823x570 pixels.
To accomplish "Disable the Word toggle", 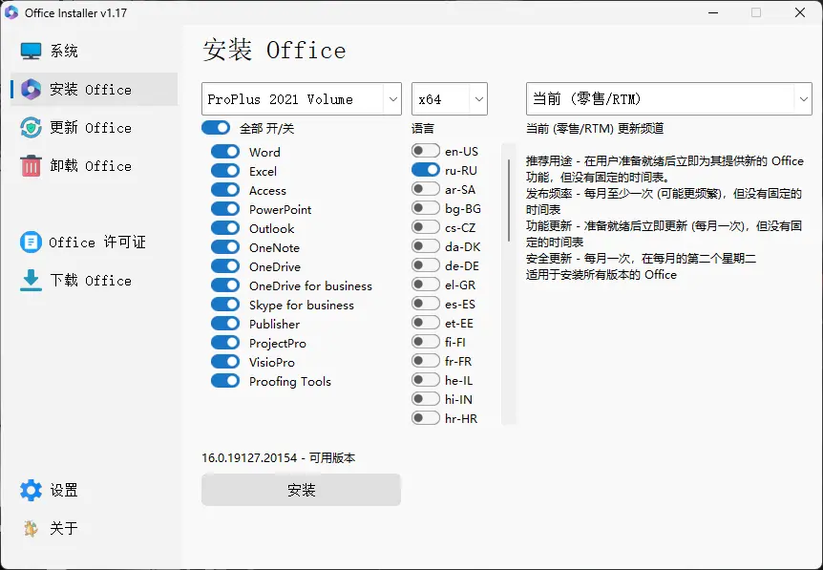I will [225, 152].
